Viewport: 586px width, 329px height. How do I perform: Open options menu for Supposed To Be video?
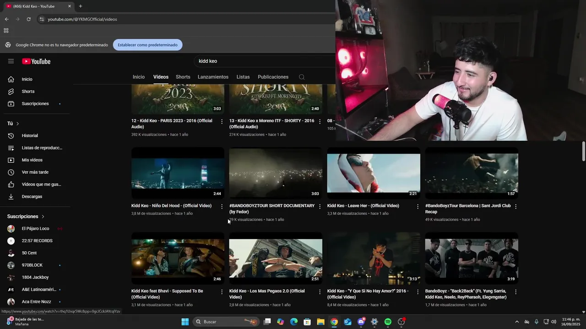pos(222,292)
